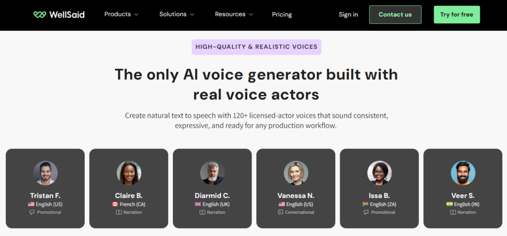This screenshot has width=507, height=236.
Task: Click the Canada flag icon for Claire B.
Action: [116, 204]
